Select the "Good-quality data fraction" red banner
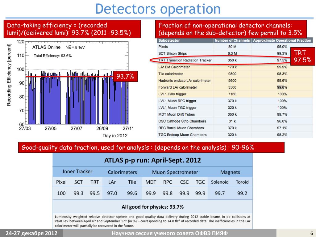Screen dimensions: 316x237 (151, 148)
